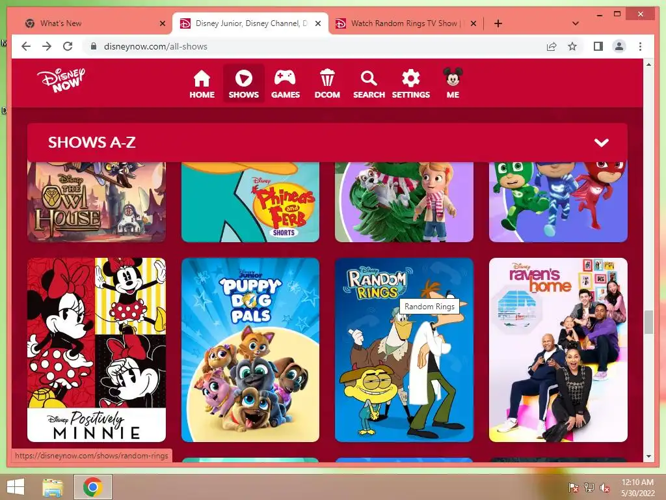666x500 pixels.
Task: Open Action Center flag tray icon
Action: click(x=574, y=487)
